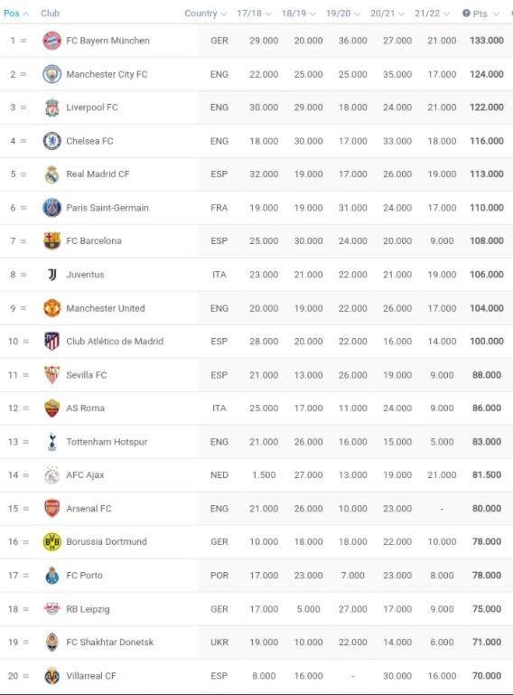Click the FC Bayern München club crest
513x695 pixels.
pos(51,41)
